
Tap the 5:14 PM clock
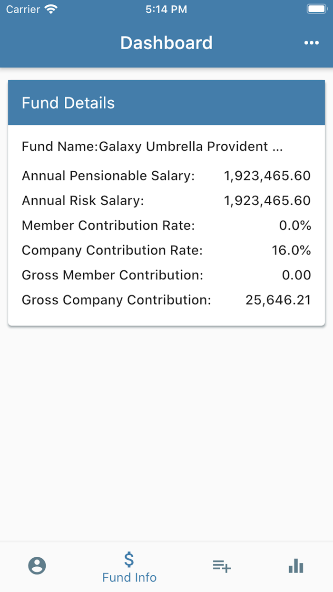166,9
